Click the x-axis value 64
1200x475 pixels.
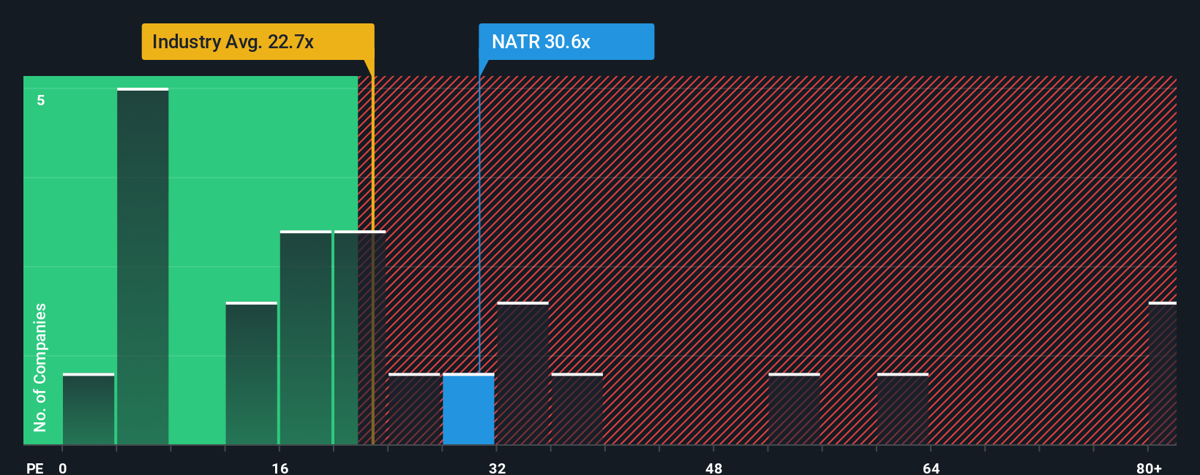click(x=931, y=468)
